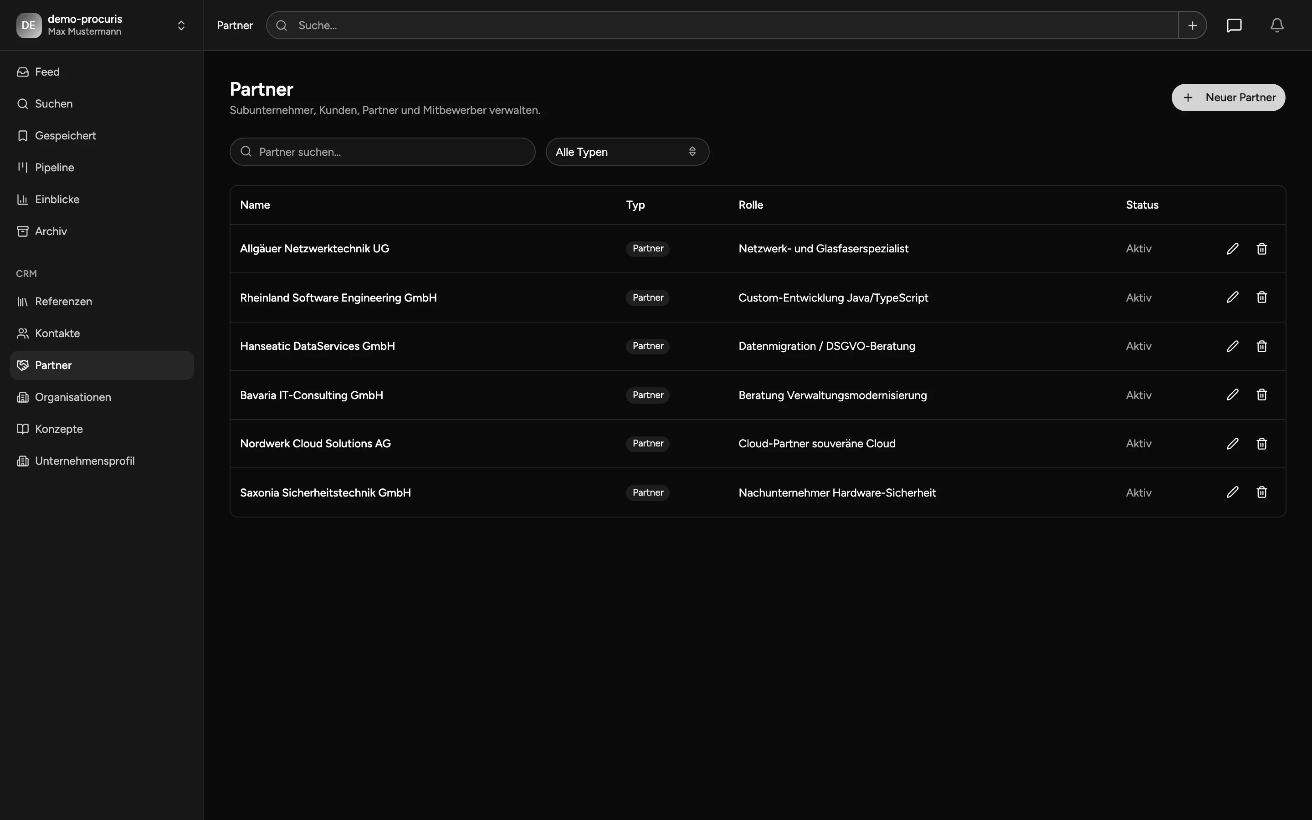Delete Bavaria IT-Consulting GmbH with trash icon
This screenshot has width=1312, height=820.
pyautogui.click(x=1261, y=395)
